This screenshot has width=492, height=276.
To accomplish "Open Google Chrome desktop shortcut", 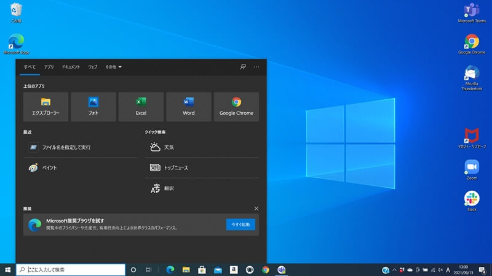I will pyautogui.click(x=472, y=44).
